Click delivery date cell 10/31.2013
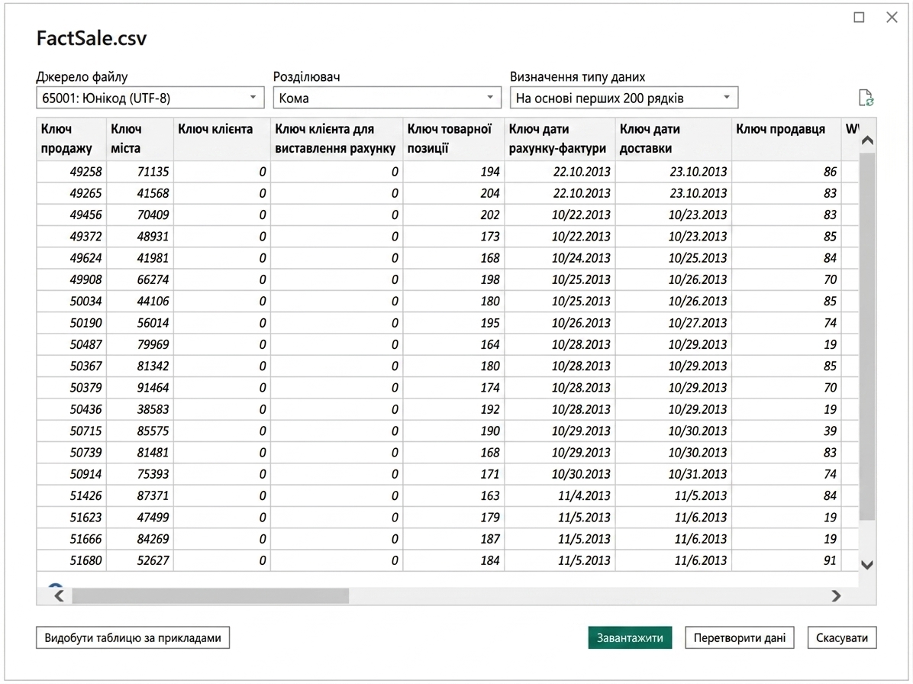This screenshot has width=913, height=684. click(x=673, y=474)
